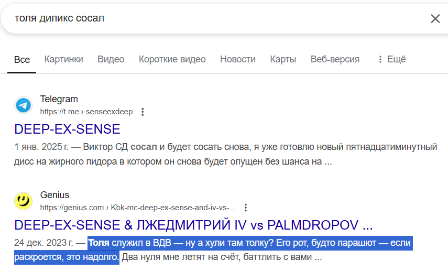Click the Genius site name

pyautogui.click(x=54, y=195)
